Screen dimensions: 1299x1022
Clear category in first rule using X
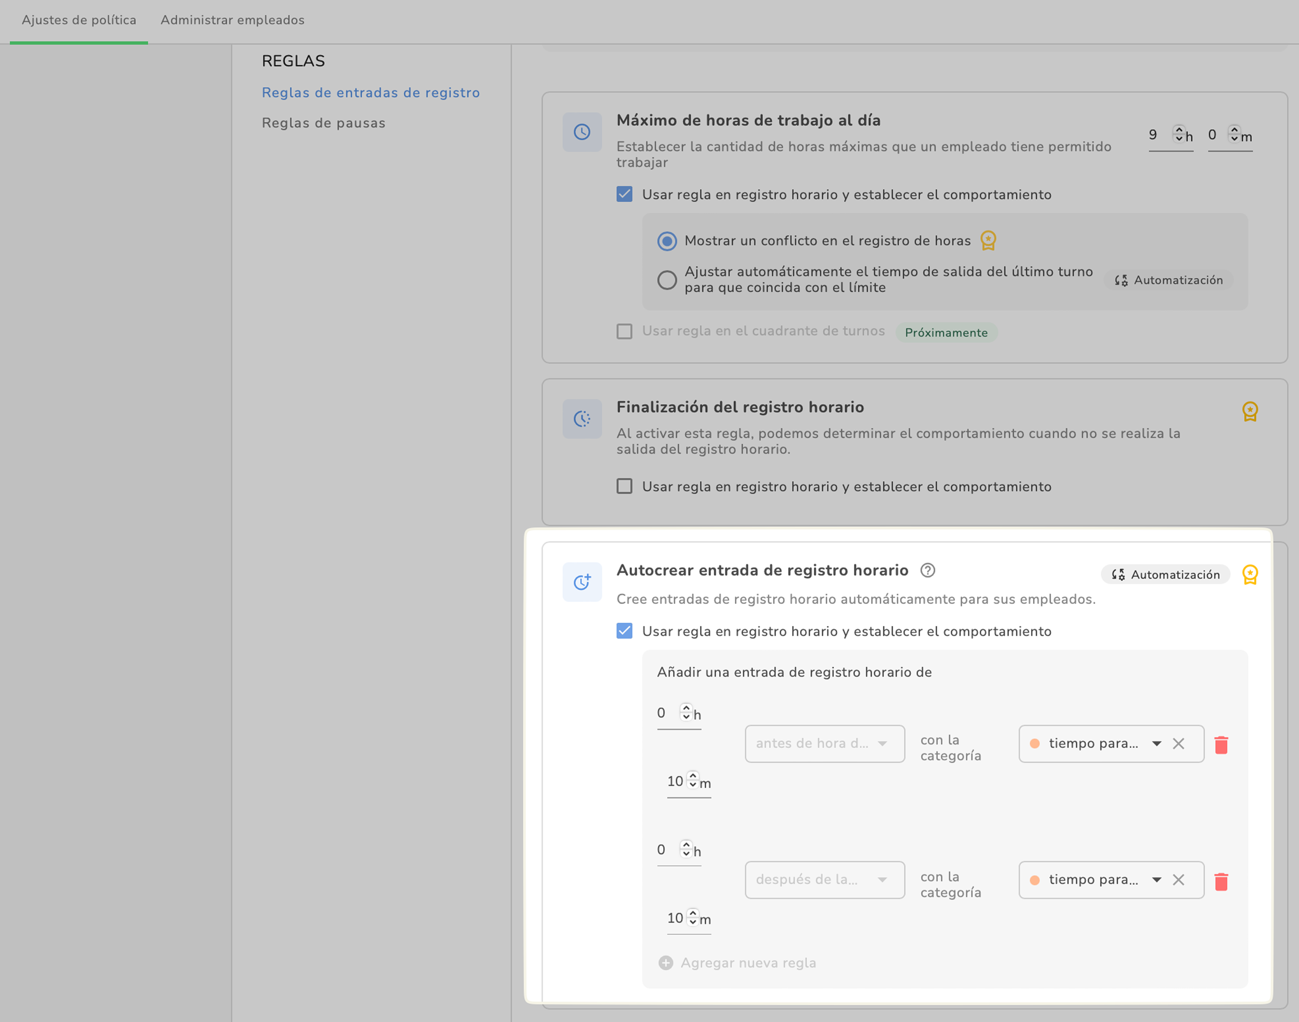pyautogui.click(x=1178, y=744)
